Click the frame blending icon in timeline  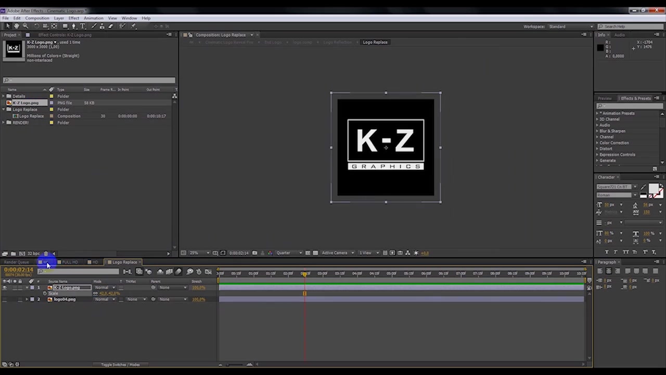click(x=169, y=272)
